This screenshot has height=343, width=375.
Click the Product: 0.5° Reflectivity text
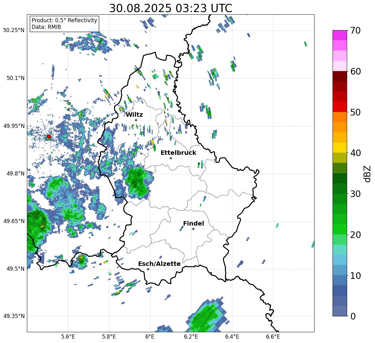point(64,20)
